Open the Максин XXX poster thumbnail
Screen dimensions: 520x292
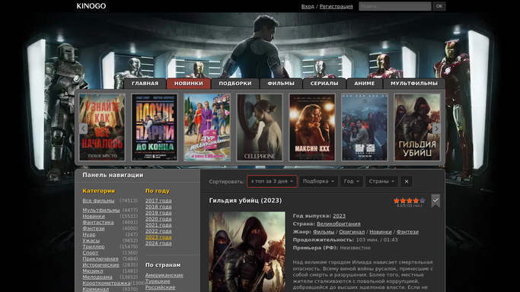[x=312, y=128]
